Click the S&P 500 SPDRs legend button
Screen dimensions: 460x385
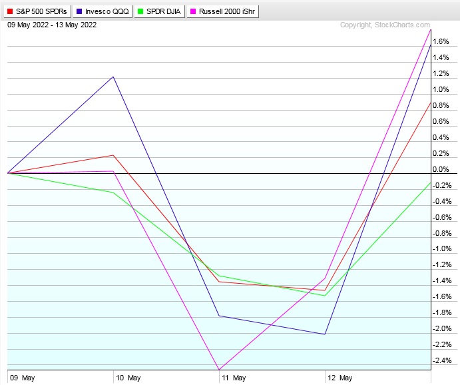[x=37, y=11]
